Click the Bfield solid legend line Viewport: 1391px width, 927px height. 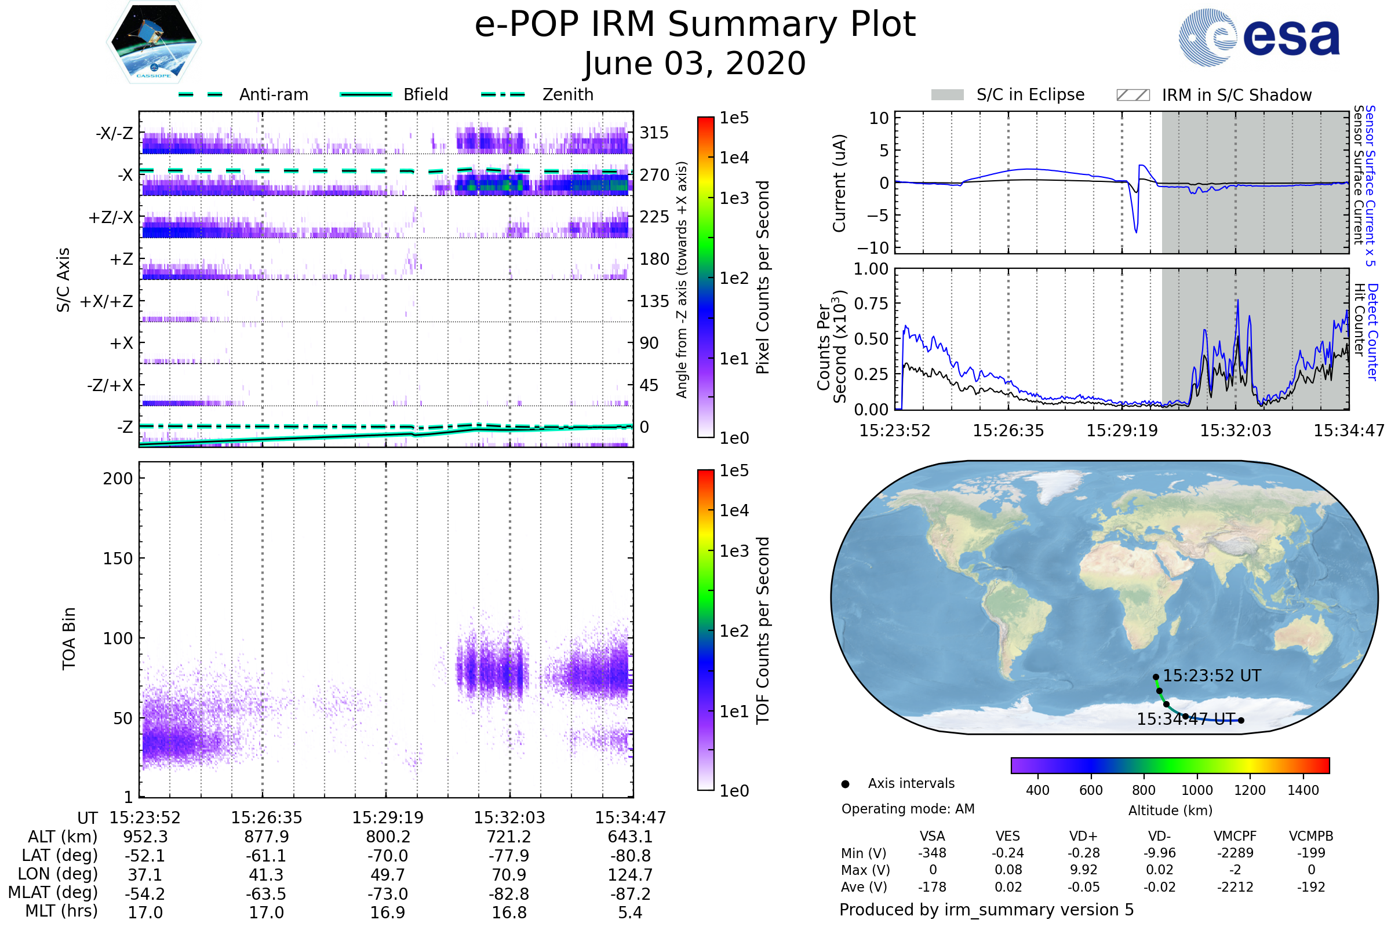366,94
